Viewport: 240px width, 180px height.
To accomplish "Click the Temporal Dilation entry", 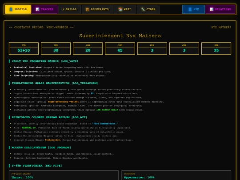I will click(62, 72).
